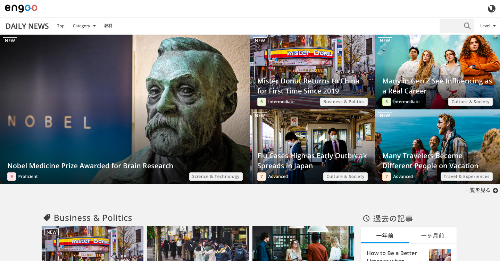The width and height of the screenshot is (500, 261).
Task: Open Nobel Medicine Prize article headline
Action: point(90,166)
